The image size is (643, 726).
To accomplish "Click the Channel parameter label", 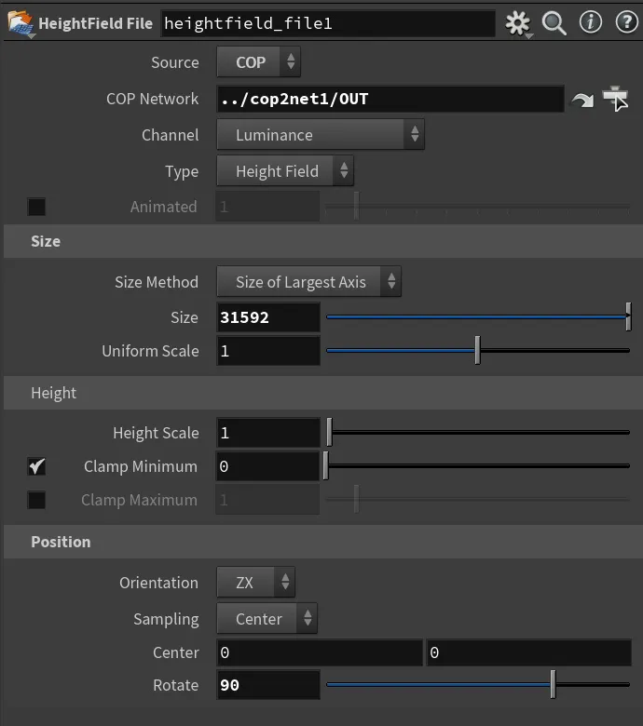I will [x=171, y=135].
